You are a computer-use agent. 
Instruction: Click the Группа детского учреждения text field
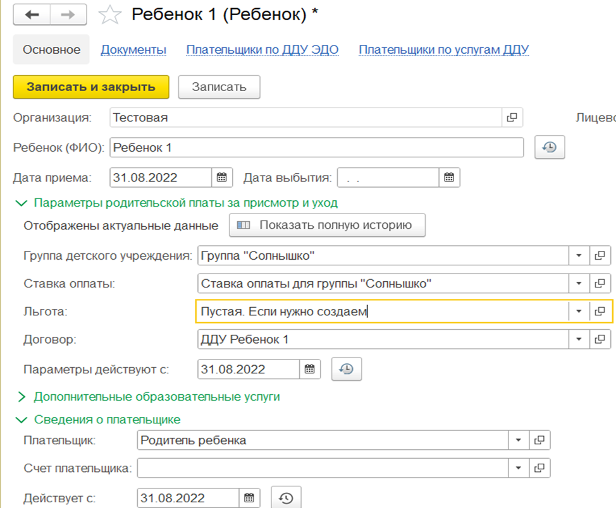[383, 255]
